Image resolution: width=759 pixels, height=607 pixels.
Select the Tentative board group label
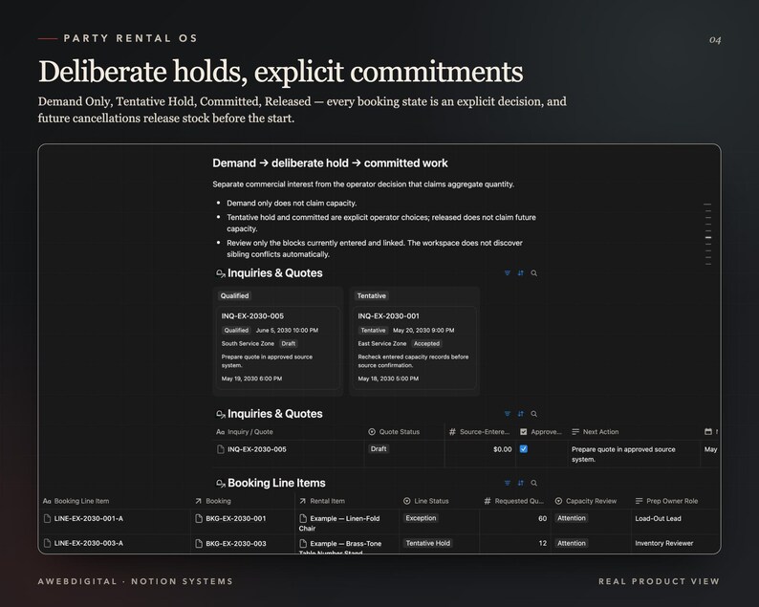click(371, 295)
